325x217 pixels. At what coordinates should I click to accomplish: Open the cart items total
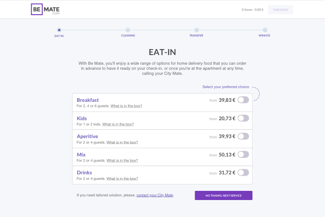coord(252,10)
